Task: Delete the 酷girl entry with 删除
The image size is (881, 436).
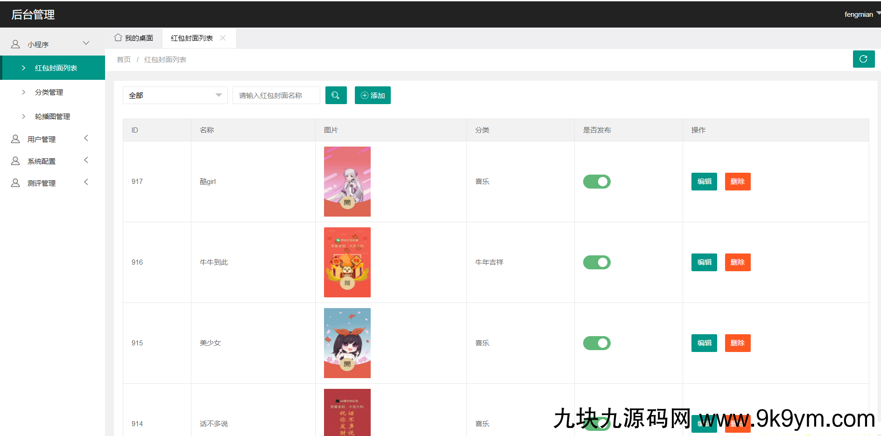Action: click(x=737, y=182)
